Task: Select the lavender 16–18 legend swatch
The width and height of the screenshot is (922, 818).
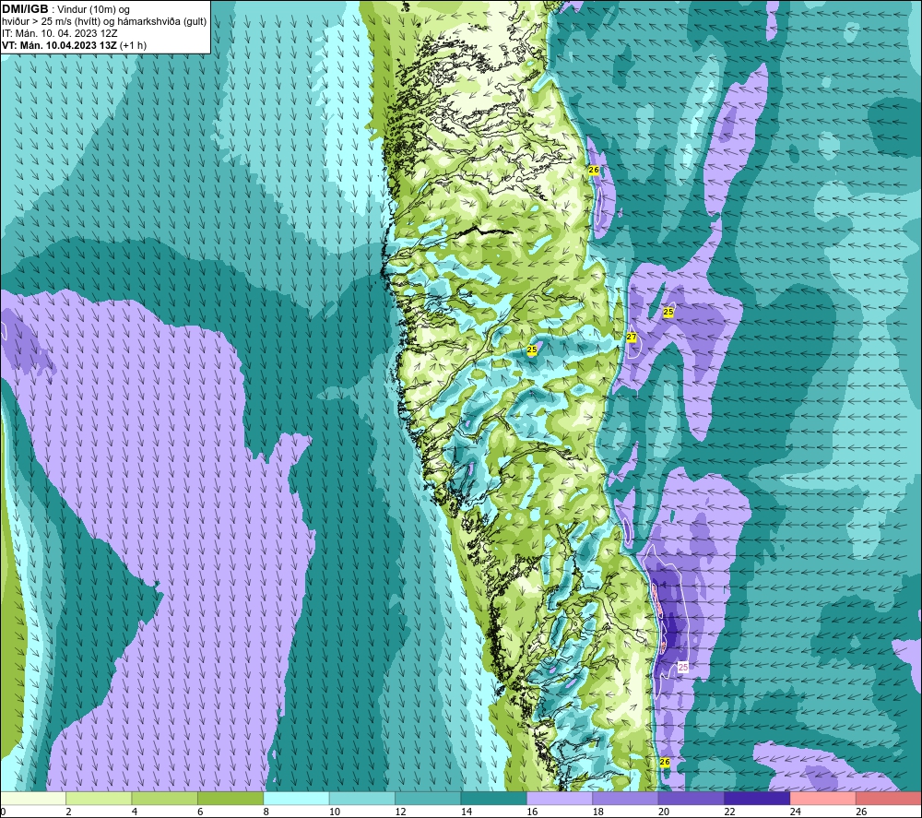Action: click(x=560, y=798)
